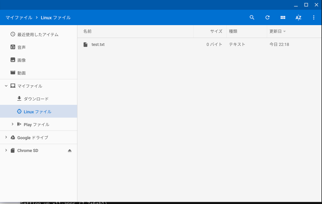Expand the Play ファイル folder arrow
The width and height of the screenshot is (322, 204).
point(12,124)
